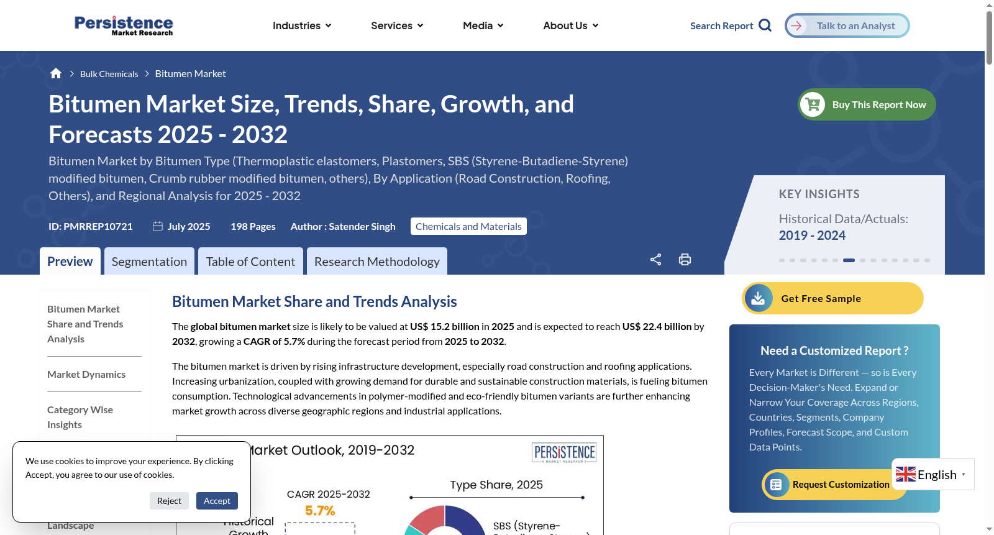Click the UK flag language icon

[906, 475]
